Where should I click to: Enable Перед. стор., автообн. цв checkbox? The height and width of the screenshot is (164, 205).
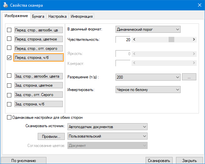pos(9,30)
